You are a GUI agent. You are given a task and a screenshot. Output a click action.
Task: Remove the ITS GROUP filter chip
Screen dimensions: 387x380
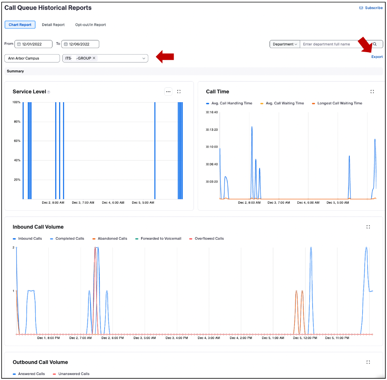click(x=93, y=58)
